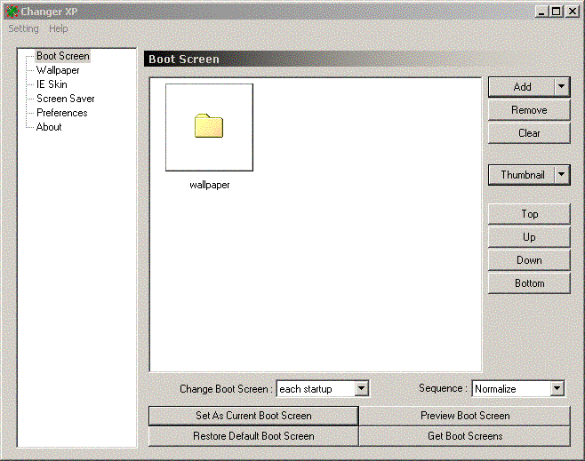
Task: Select Wallpaper in the tree
Action: coord(58,70)
